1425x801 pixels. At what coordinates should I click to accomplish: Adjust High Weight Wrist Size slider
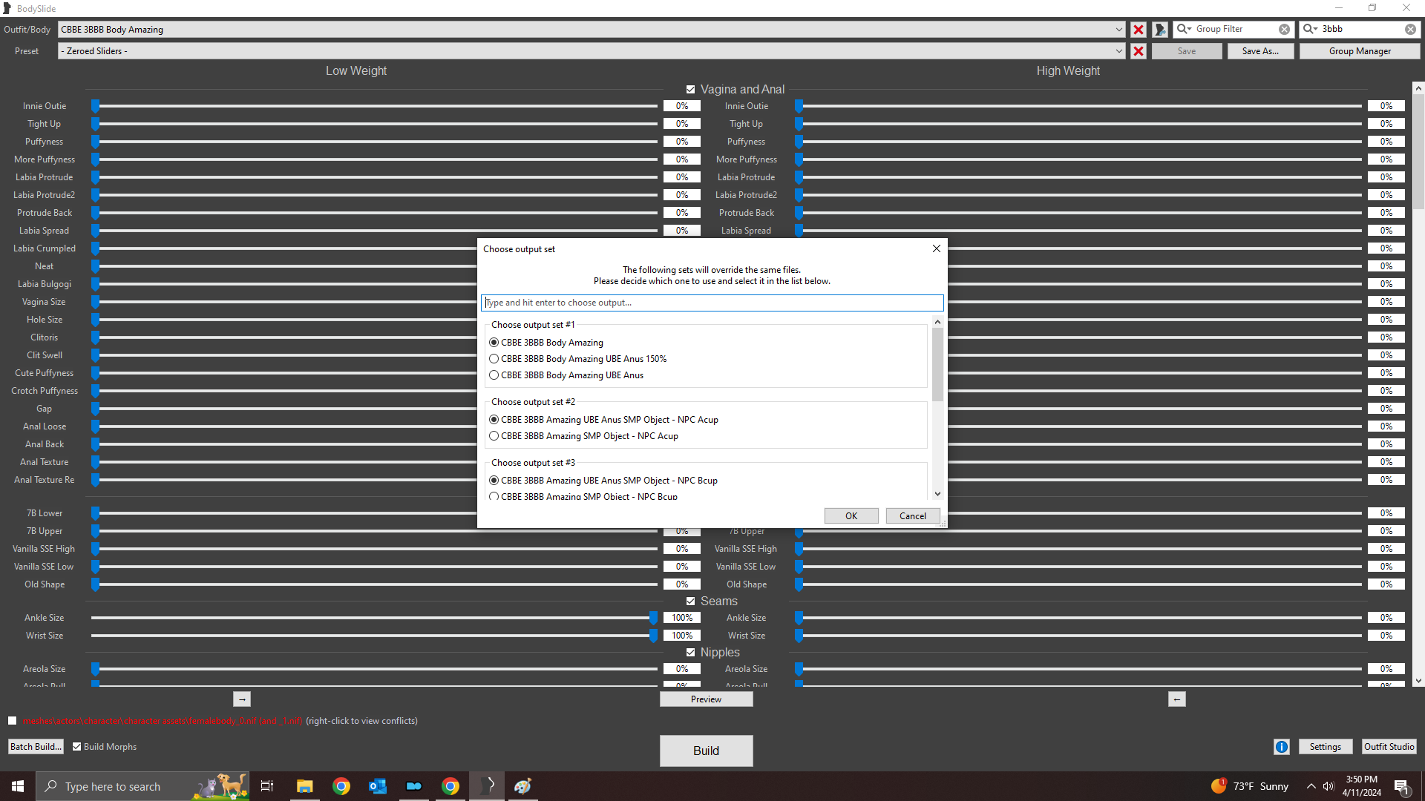click(1078, 636)
